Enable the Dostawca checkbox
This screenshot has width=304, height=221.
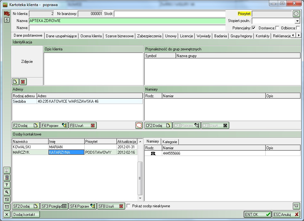(277, 28)
